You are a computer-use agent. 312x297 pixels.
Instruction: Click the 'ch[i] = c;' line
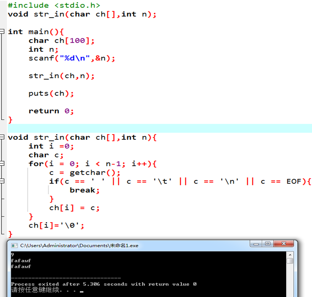pyautogui.click(x=74, y=208)
